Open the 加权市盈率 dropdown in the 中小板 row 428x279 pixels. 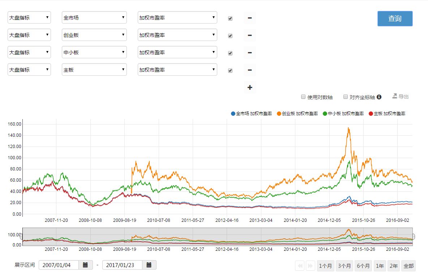coord(177,52)
